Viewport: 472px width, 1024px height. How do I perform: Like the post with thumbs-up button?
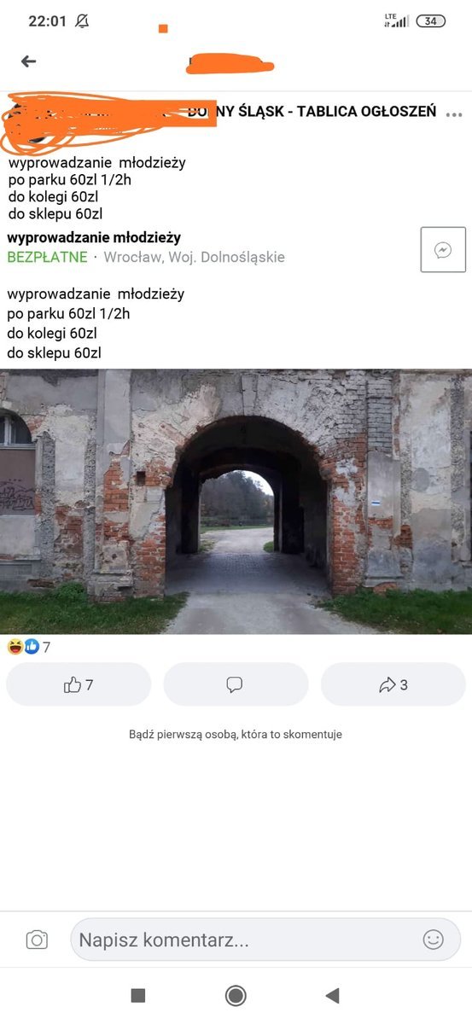79,684
